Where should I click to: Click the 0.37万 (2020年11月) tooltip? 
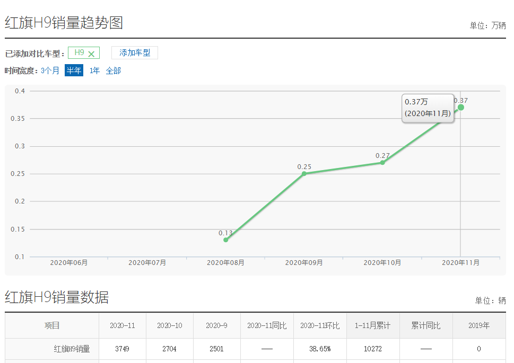coord(428,108)
